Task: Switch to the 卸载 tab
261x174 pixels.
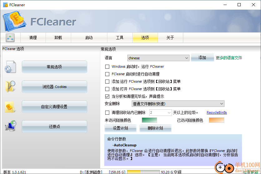Action: 58,38
